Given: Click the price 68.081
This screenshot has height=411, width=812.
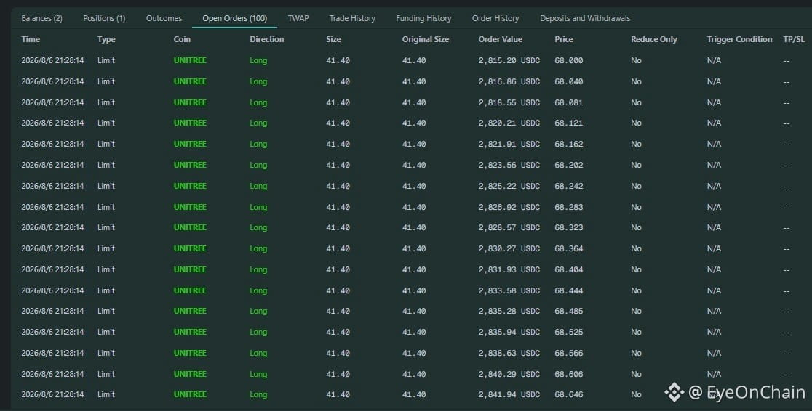Looking at the screenshot, I should [568, 102].
